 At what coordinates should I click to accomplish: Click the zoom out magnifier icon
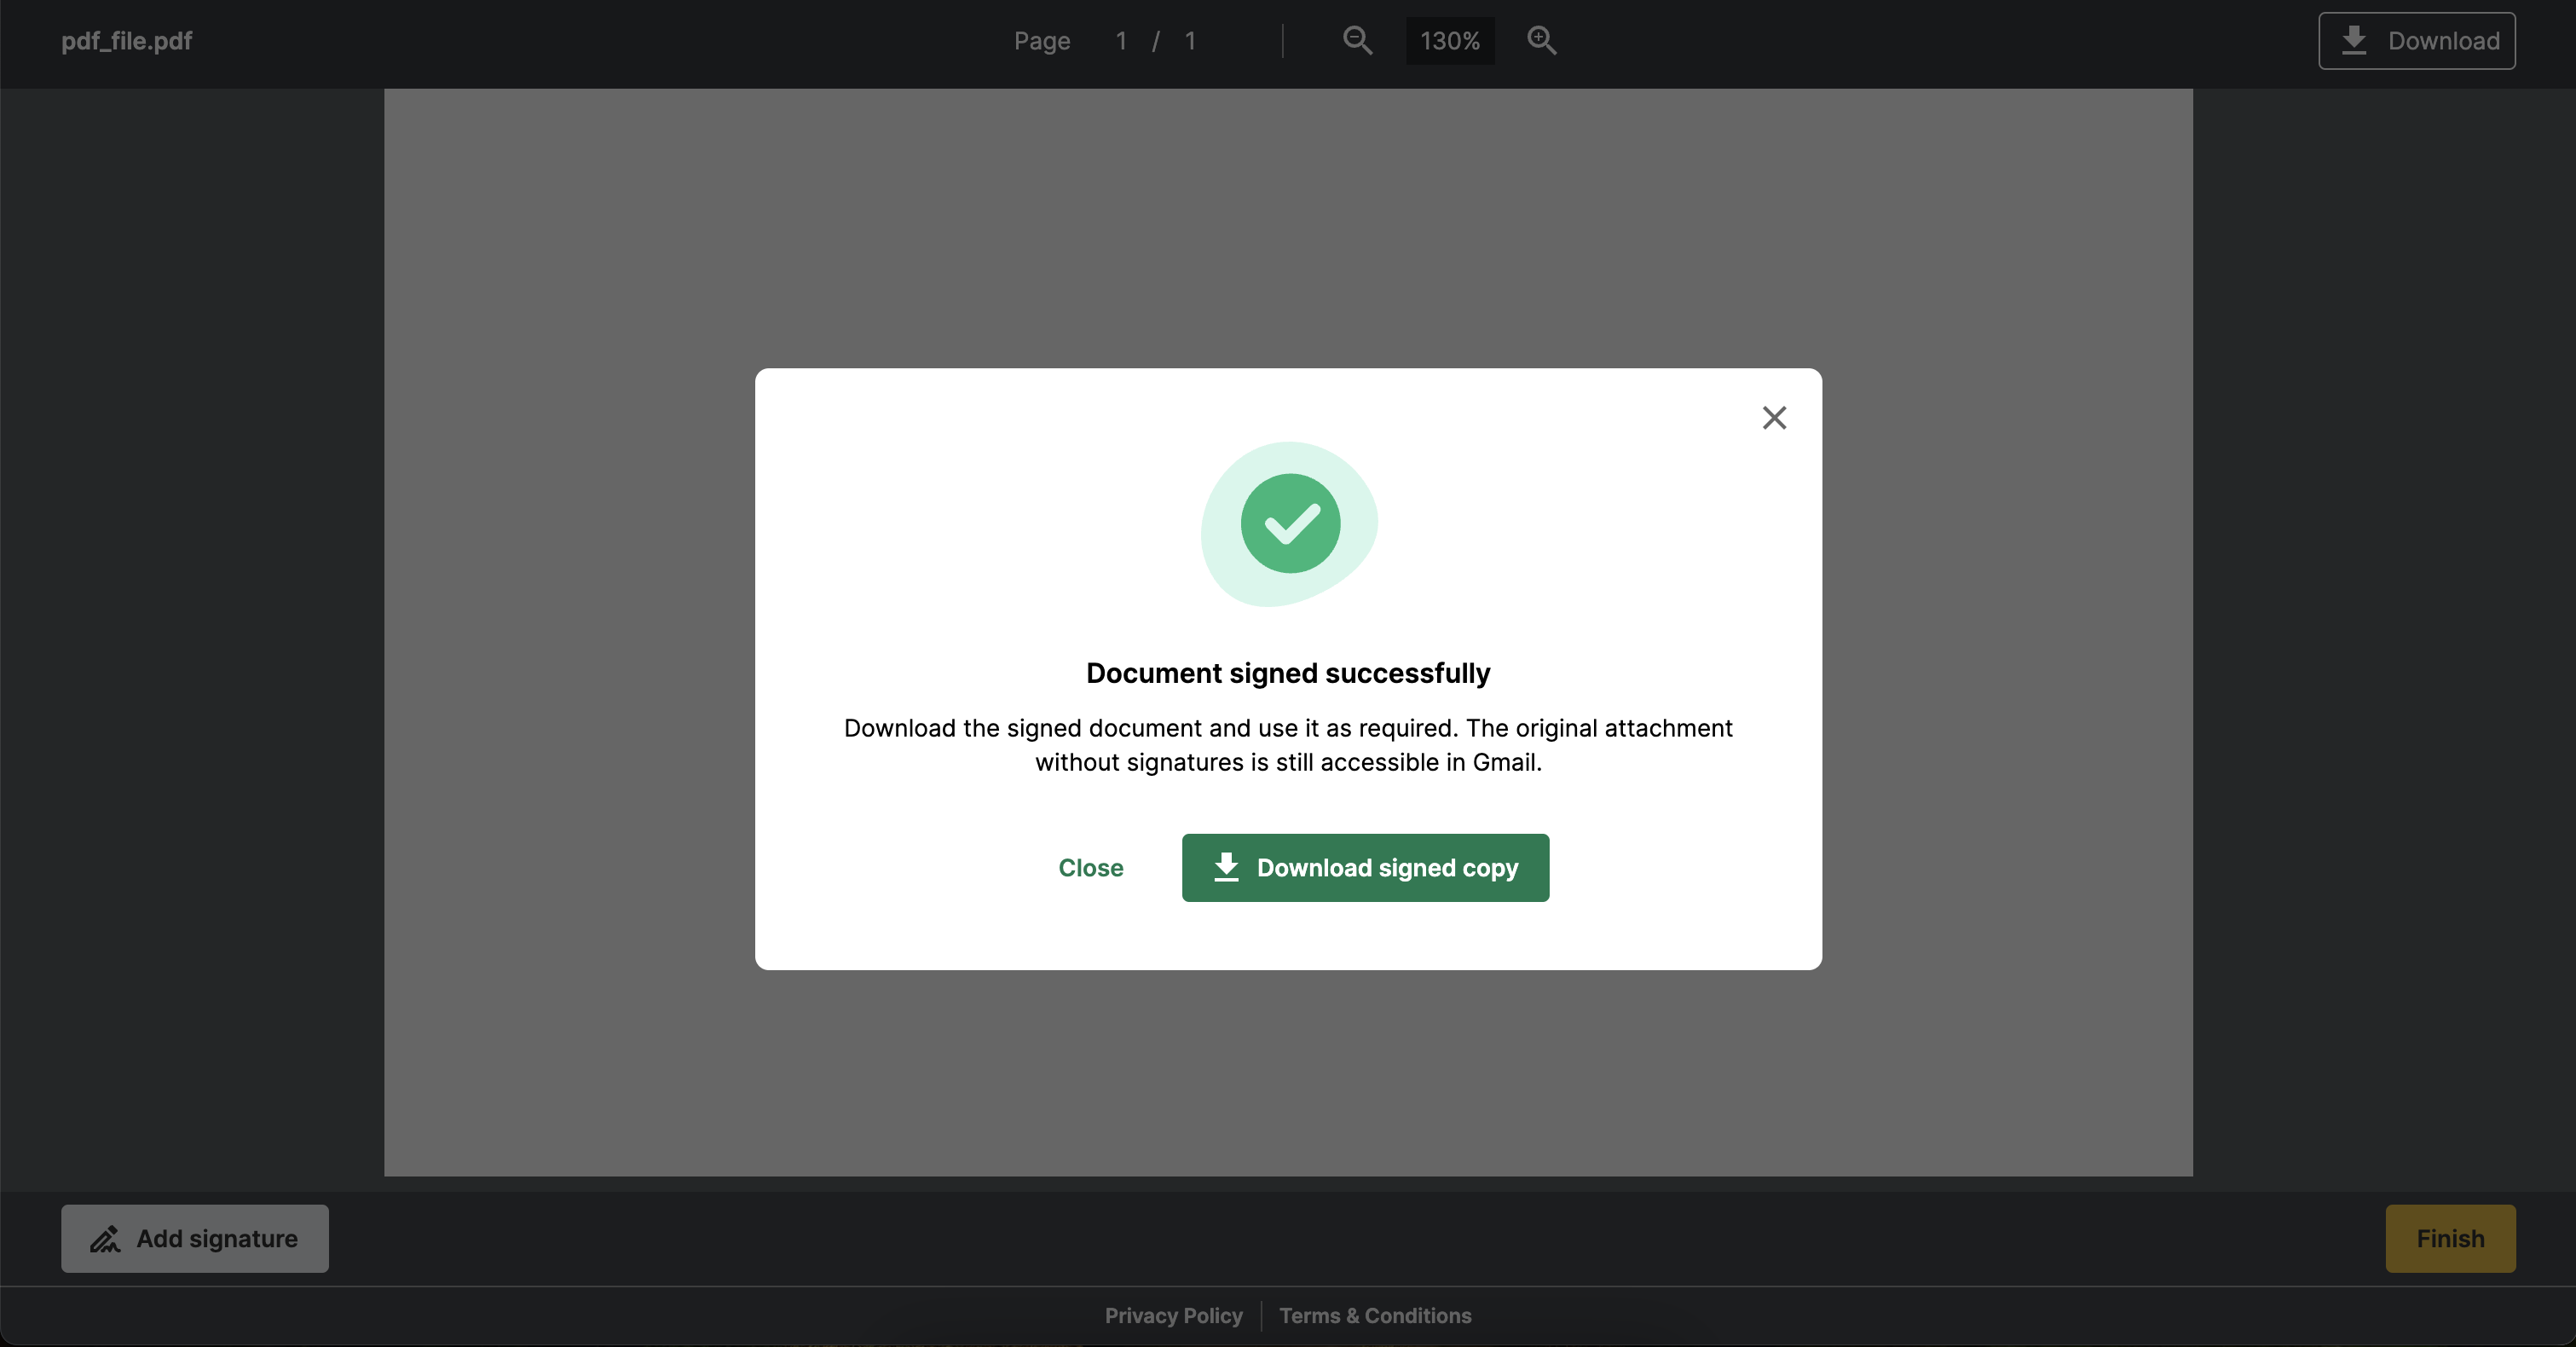pyautogui.click(x=1357, y=41)
